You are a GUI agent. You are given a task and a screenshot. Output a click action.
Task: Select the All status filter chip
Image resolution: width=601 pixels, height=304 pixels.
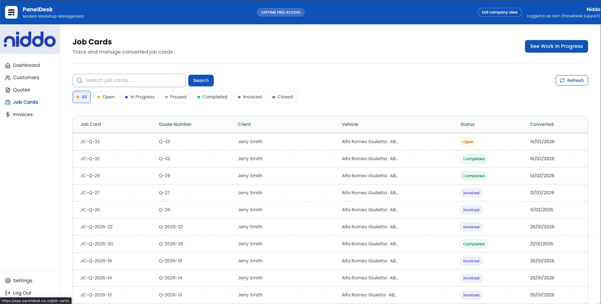tap(81, 97)
